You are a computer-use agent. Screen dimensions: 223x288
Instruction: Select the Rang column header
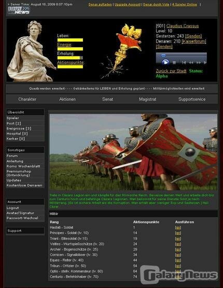point(54,222)
